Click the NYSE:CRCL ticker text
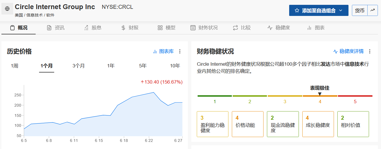The image size is (381, 149). [117, 7]
